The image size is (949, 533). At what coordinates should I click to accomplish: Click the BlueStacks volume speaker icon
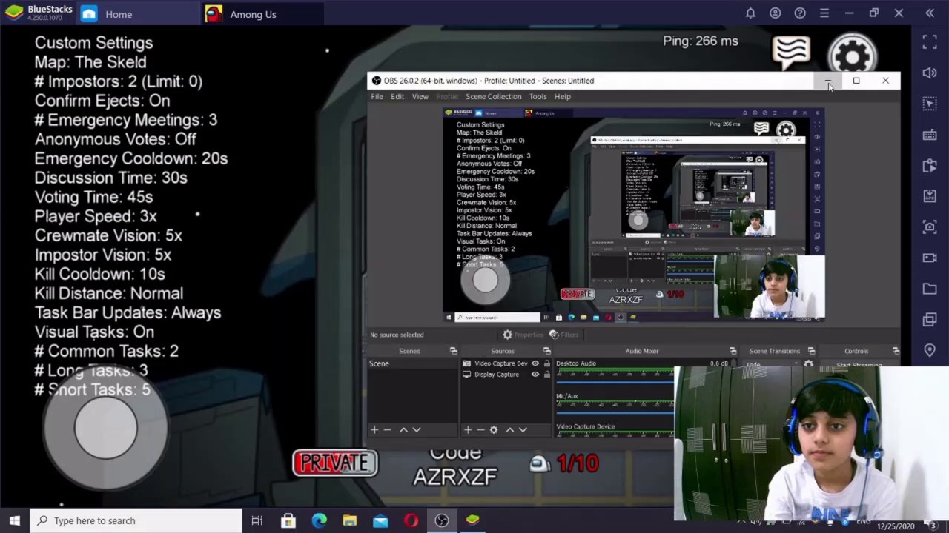[x=930, y=73]
